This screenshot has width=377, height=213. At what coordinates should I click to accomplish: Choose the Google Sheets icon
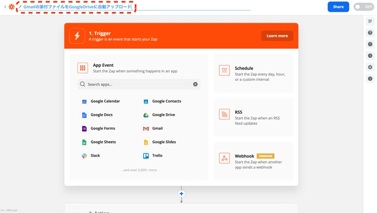point(84,142)
